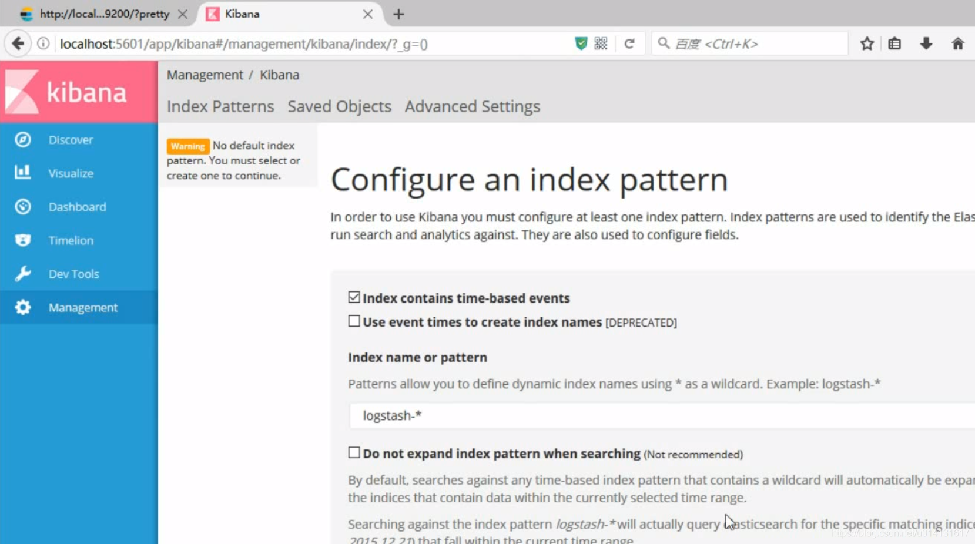Select Management in the sidebar
This screenshot has height=544, width=975.
[x=79, y=307]
